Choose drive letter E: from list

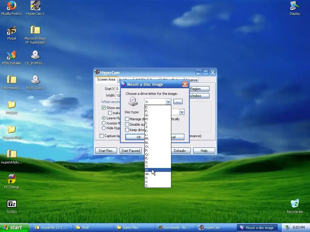click(x=158, y=107)
